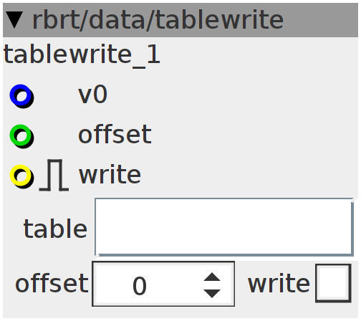Click the table attribute label
Viewport: 361px width, 321px height.
[x=55, y=229]
